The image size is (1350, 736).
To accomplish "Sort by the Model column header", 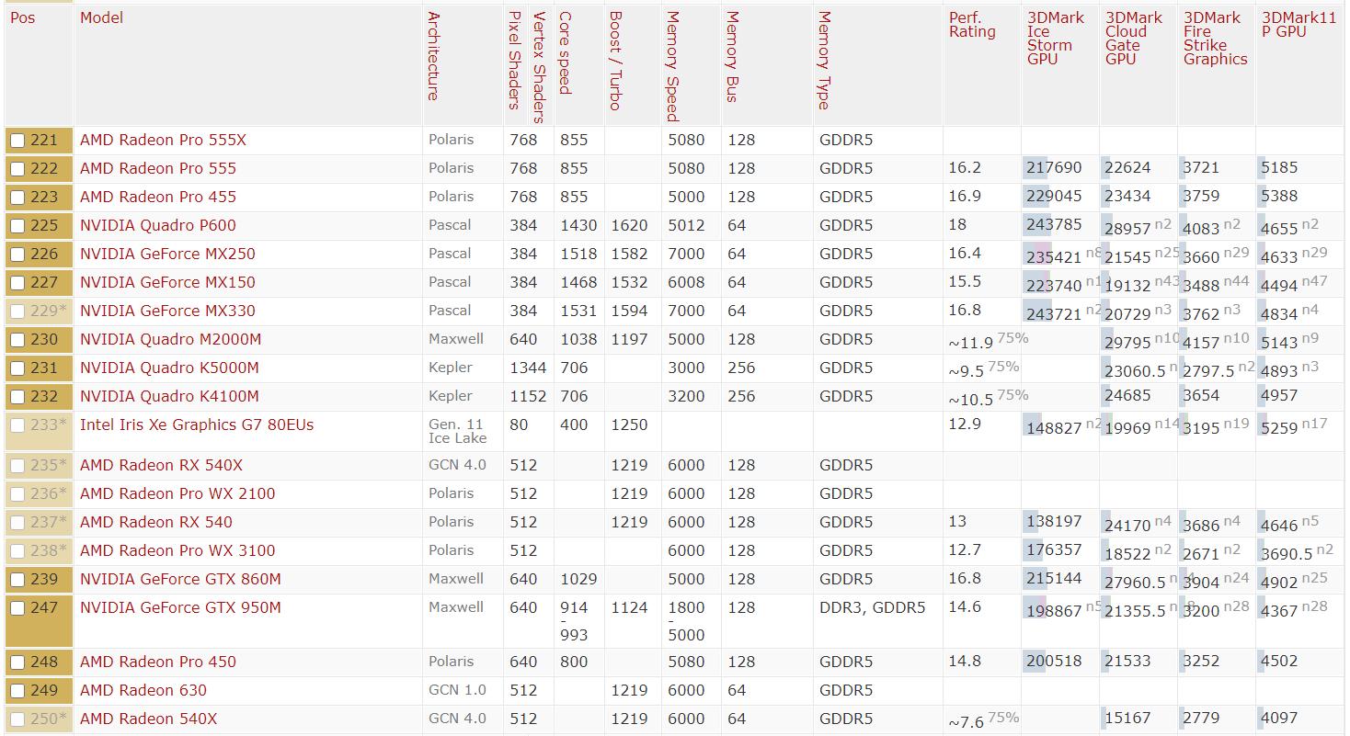I will [101, 18].
